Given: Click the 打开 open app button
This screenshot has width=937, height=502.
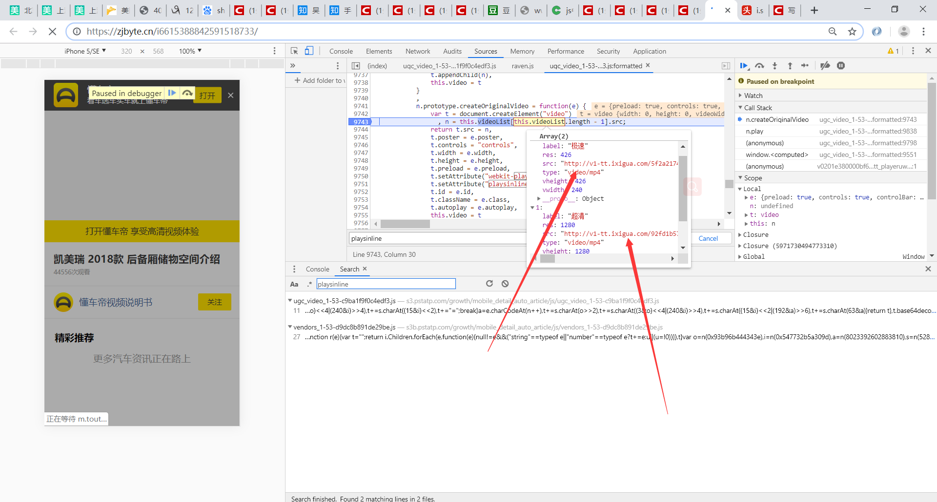Looking at the screenshot, I should click(x=207, y=96).
